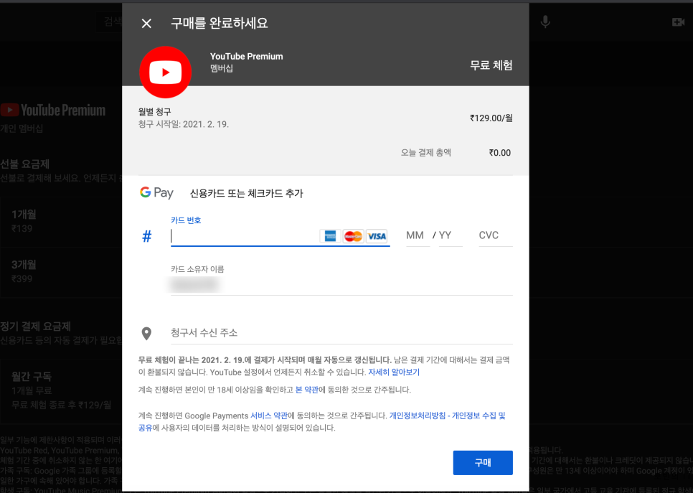Select the 월간 구독 monthly subscription in background
Image resolution: width=693 pixels, height=493 pixels.
click(x=61, y=390)
